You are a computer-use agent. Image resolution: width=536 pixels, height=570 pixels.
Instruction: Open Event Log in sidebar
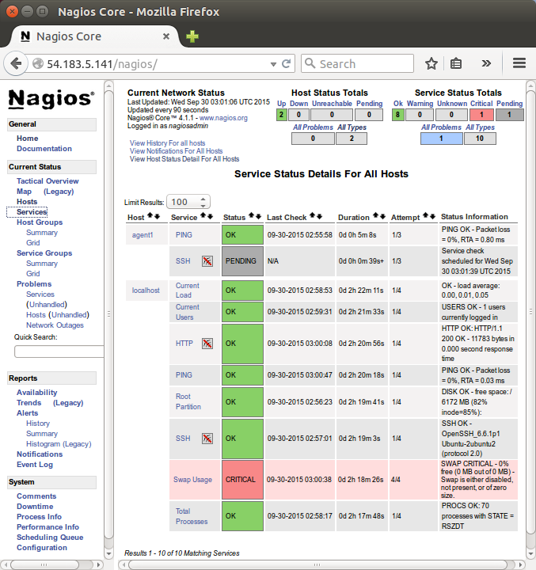click(x=35, y=465)
